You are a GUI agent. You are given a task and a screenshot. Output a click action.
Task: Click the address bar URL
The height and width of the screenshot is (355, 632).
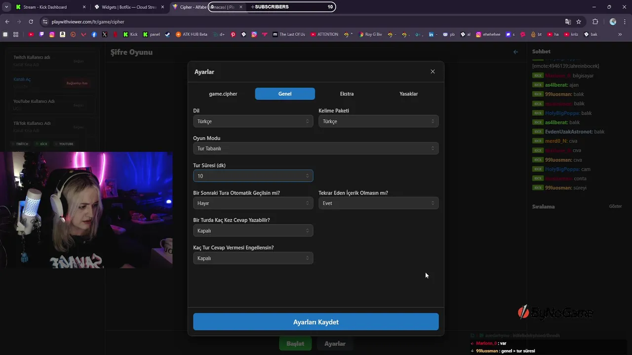coord(88,22)
